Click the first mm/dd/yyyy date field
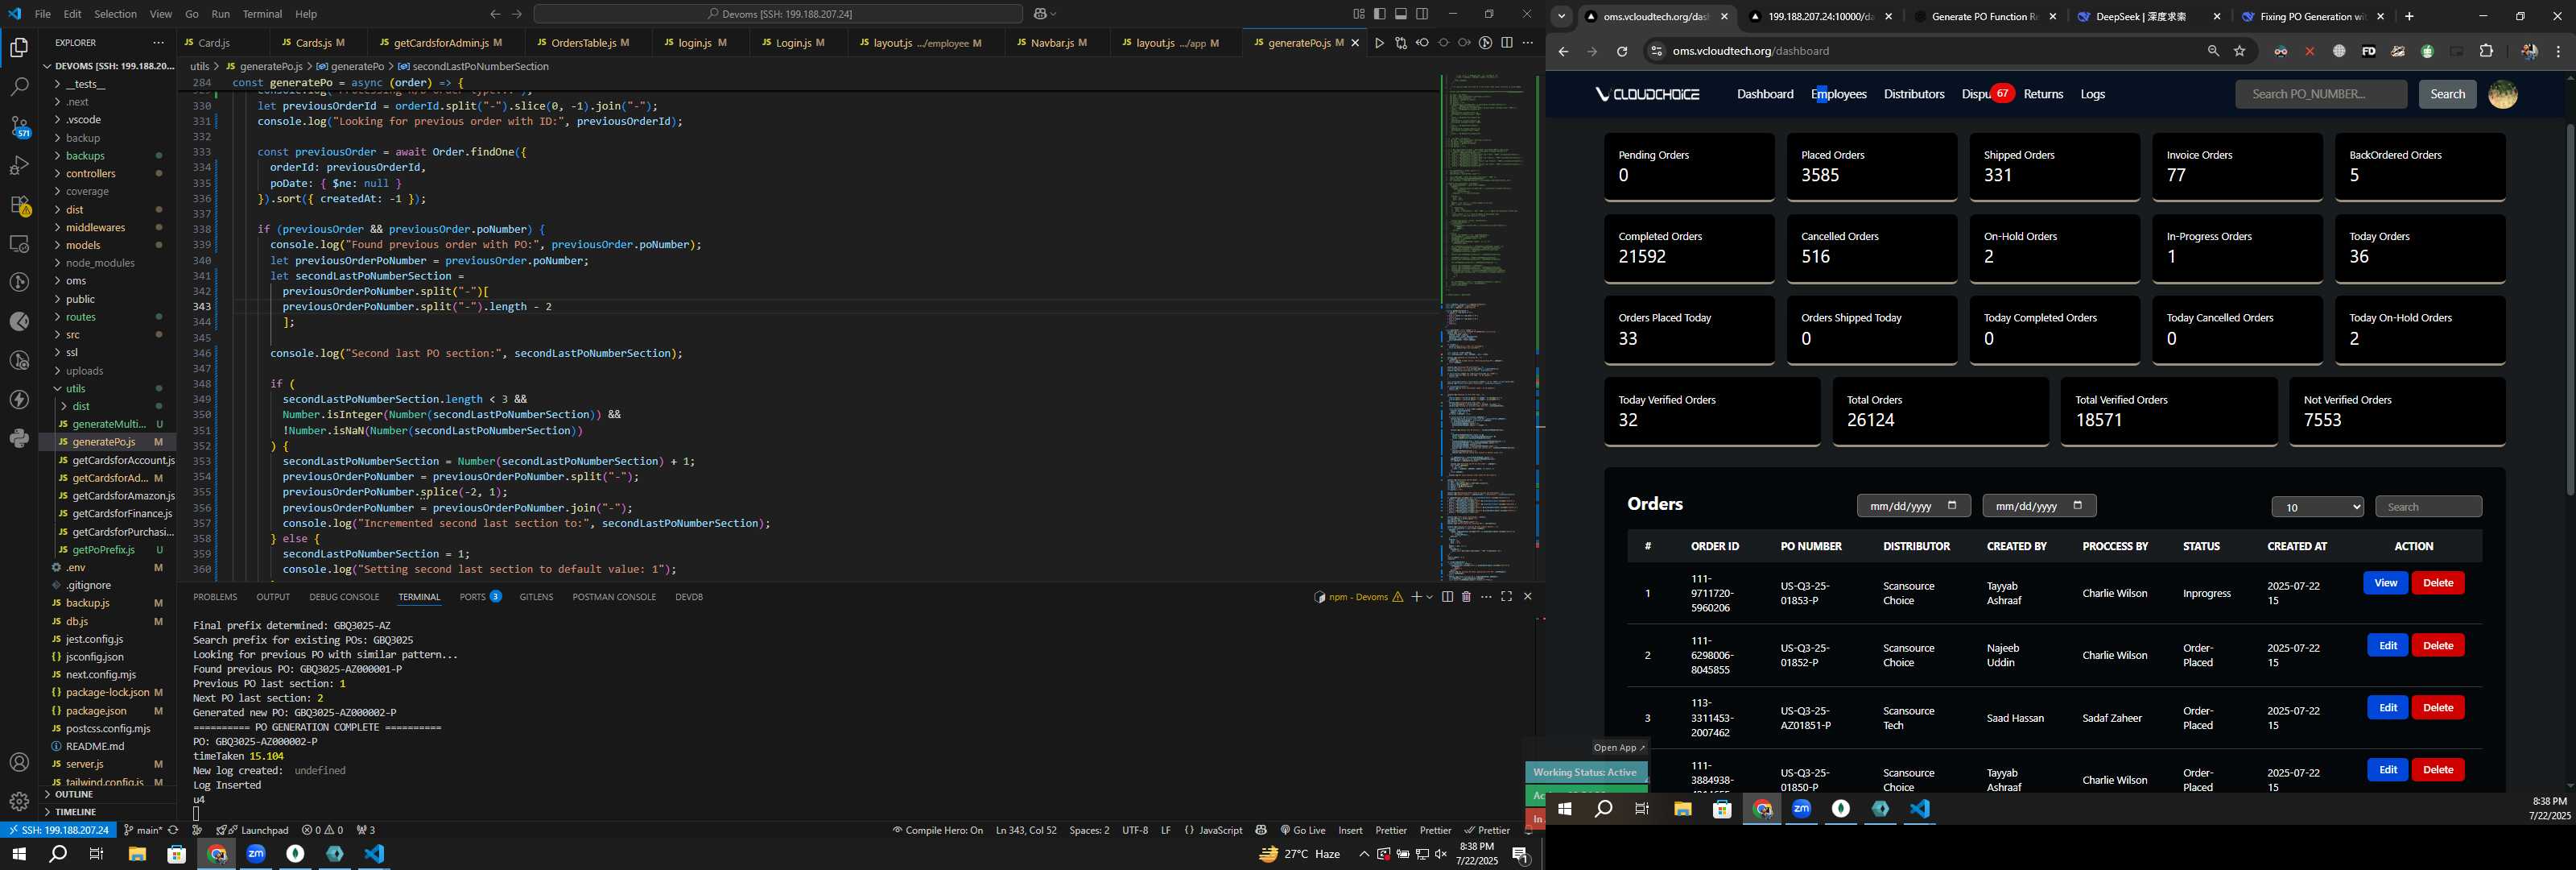2576x870 pixels. point(1912,506)
